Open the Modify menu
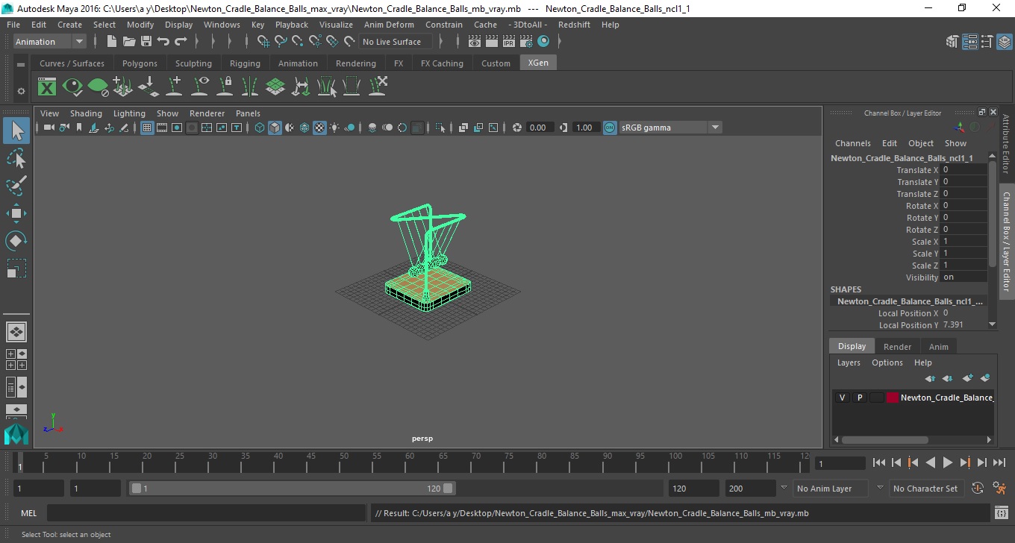 [x=140, y=25]
